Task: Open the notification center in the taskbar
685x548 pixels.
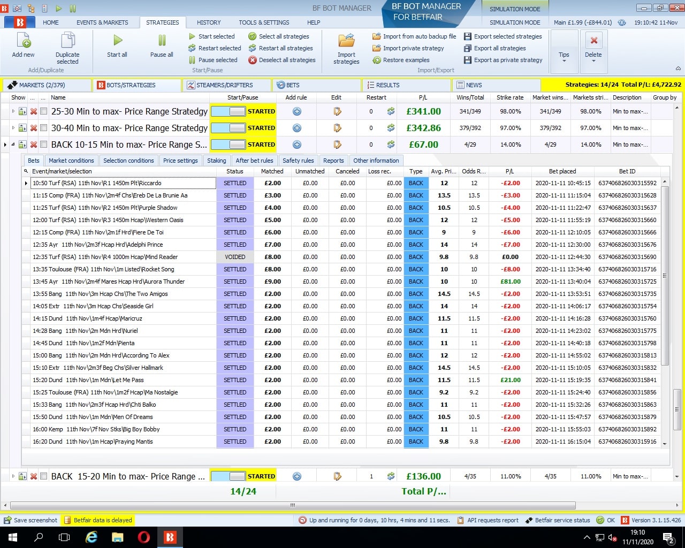Action: [668, 537]
